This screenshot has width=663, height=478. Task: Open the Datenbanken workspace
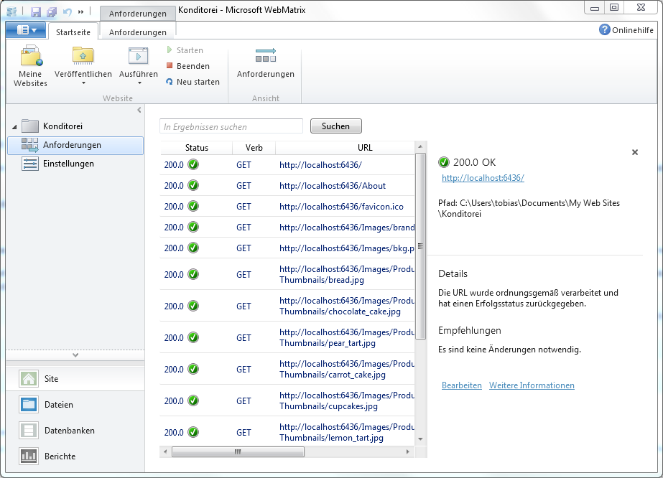pyautogui.click(x=75, y=430)
